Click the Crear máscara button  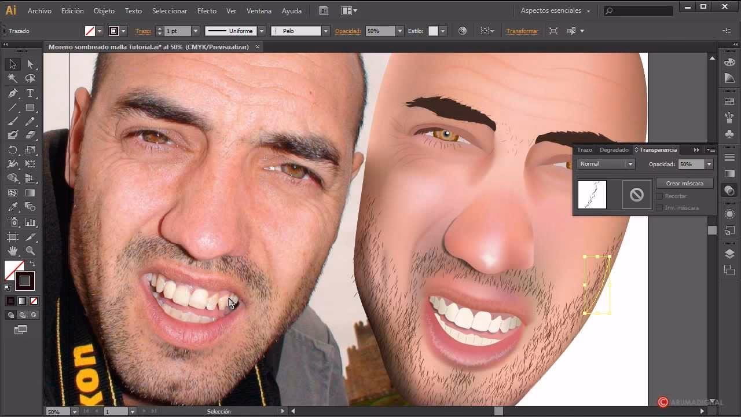(x=684, y=184)
